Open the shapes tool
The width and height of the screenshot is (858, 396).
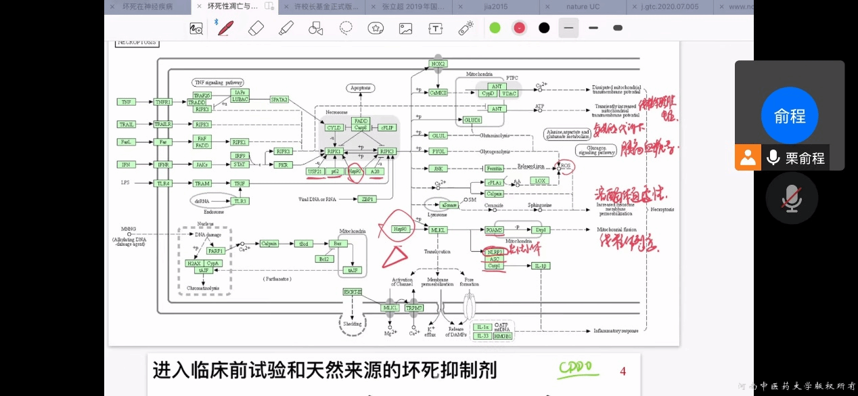pyautogui.click(x=315, y=28)
